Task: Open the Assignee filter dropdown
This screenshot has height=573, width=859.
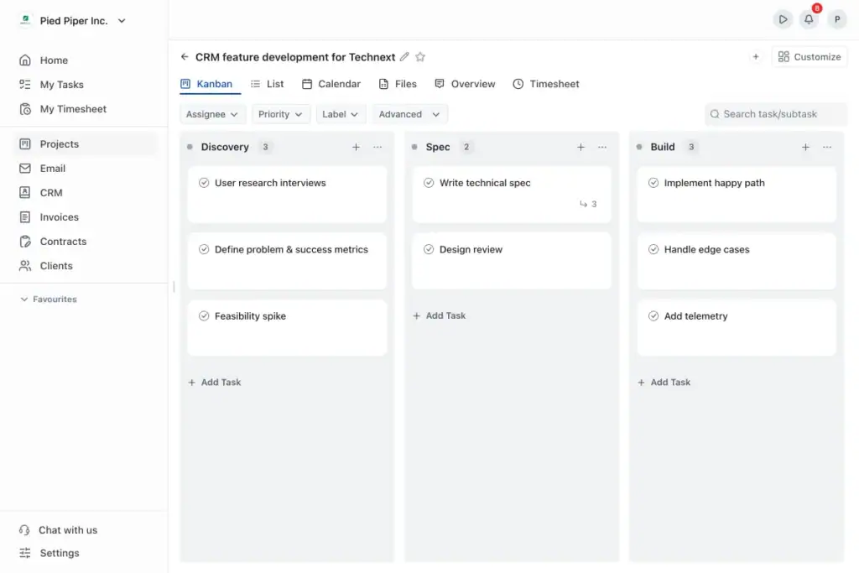Action: pos(212,114)
